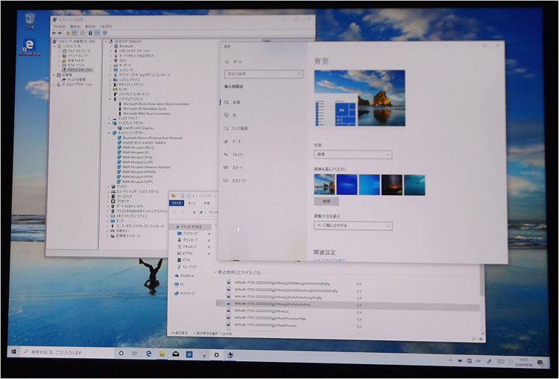Open the タスクバー (Taskbar) settings page

239,181
